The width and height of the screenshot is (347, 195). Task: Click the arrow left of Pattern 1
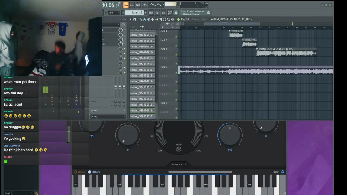coord(123,12)
